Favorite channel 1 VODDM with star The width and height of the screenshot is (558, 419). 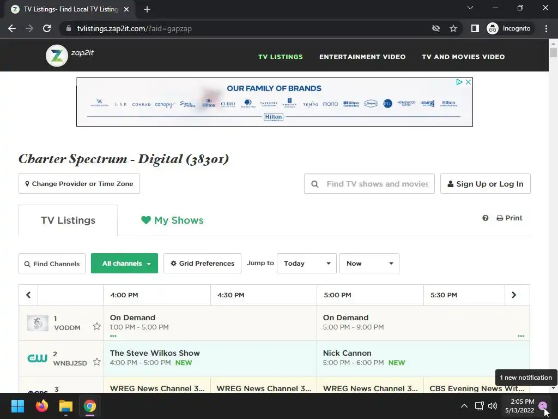(x=97, y=326)
